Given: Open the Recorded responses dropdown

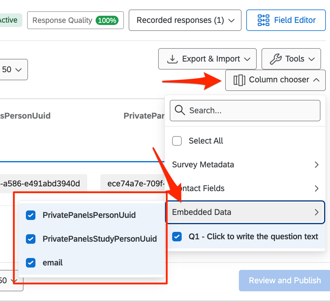Looking at the screenshot, I should point(185,20).
